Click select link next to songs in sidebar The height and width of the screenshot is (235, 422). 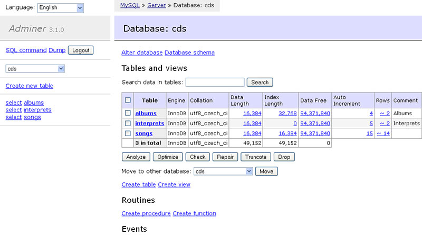pyautogui.click(x=14, y=117)
